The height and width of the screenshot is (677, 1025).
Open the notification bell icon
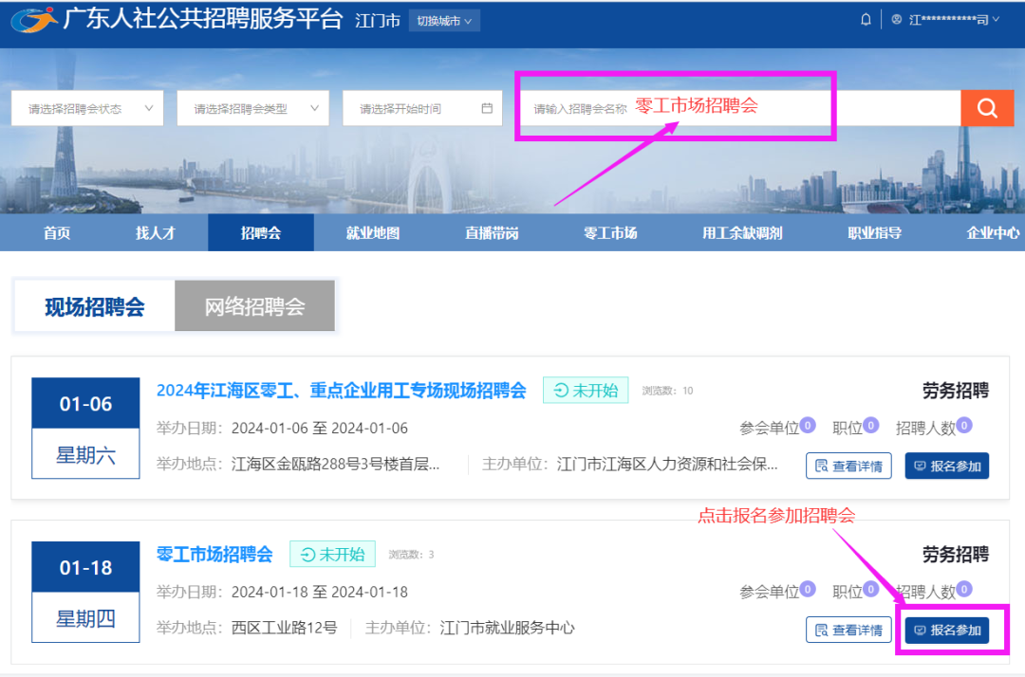click(866, 20)
